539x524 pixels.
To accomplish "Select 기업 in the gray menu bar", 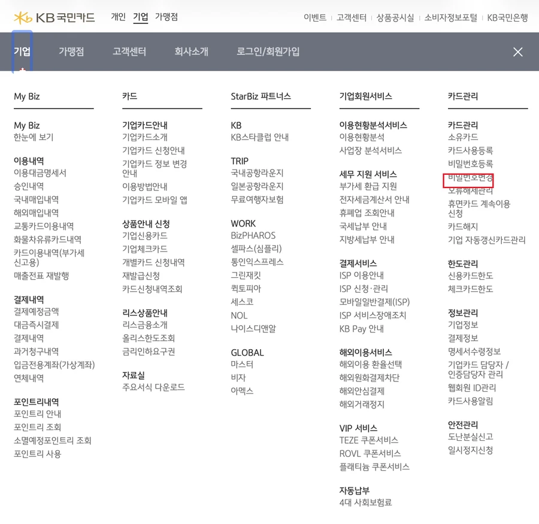I will tap(22, 52).
